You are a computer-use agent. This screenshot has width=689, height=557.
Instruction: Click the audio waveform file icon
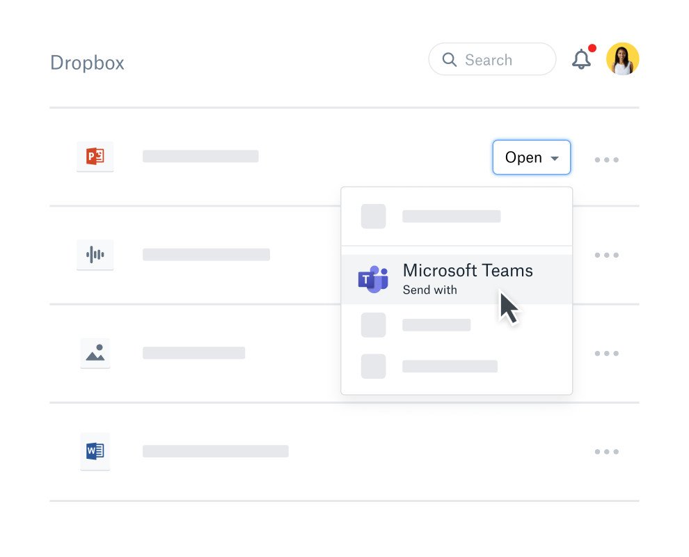point(95,255)
